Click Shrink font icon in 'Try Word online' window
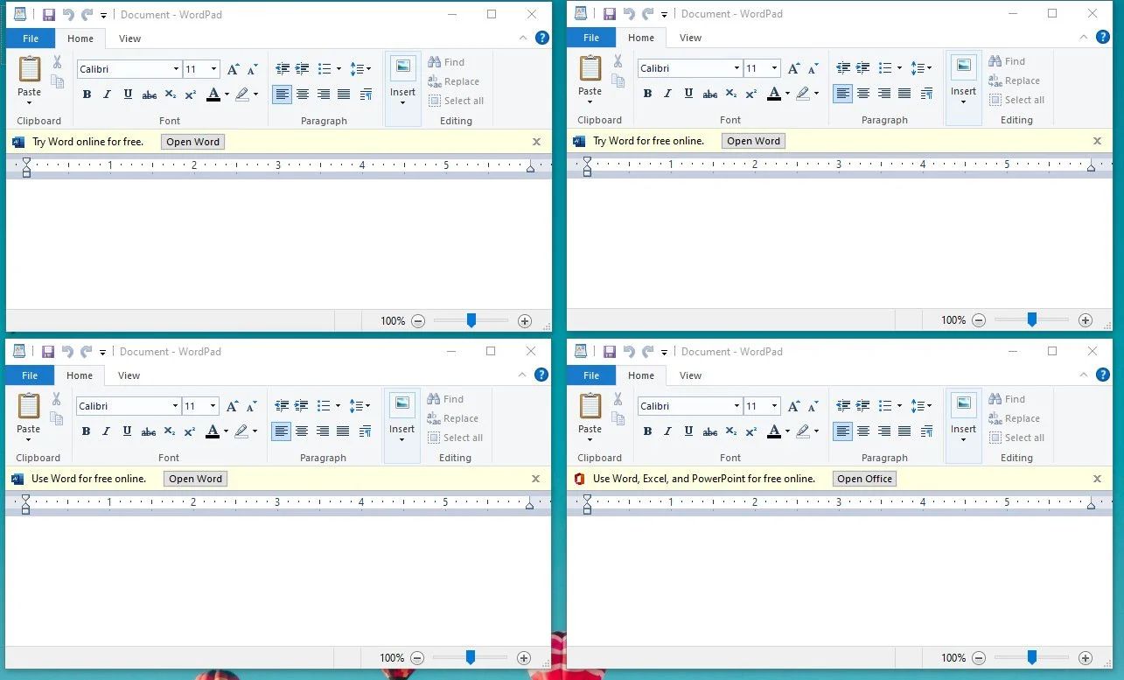Image resolution: width=1124 pixels, height=680 pixels. point(253,69)
